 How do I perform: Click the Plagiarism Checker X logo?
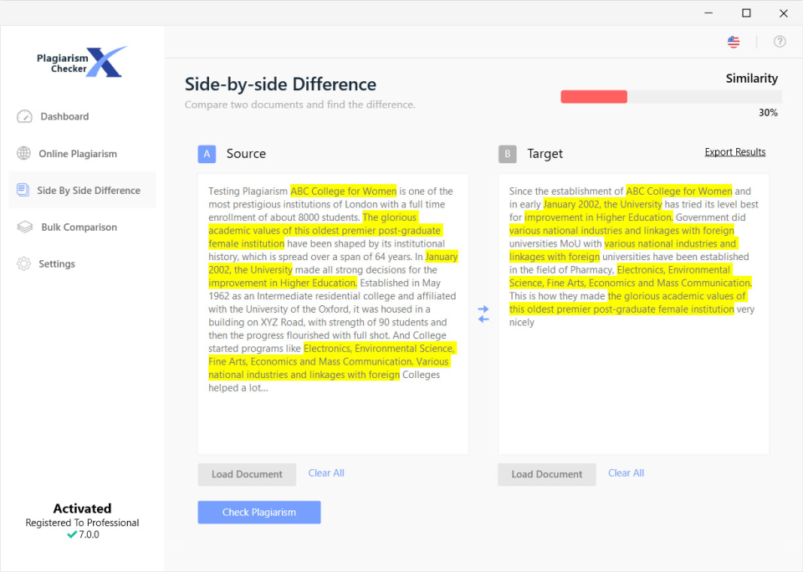81,61
